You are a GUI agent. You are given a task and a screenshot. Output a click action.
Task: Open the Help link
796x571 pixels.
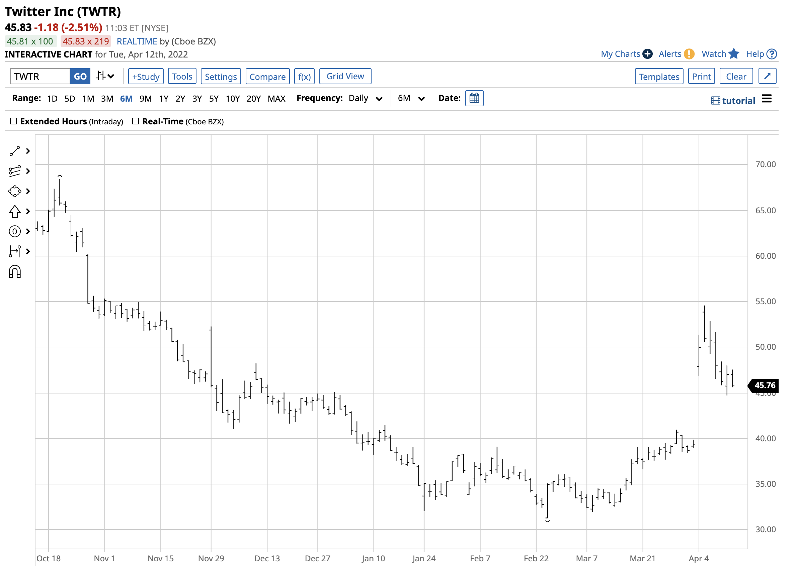pyautogui.click(x=755, y=54)
